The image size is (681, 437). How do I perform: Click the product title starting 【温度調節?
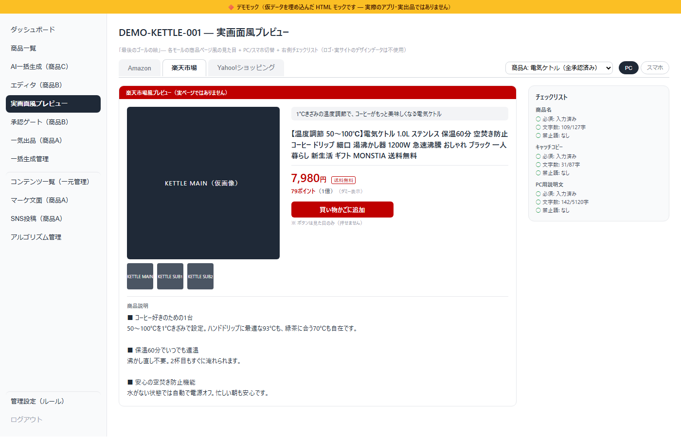400,145
